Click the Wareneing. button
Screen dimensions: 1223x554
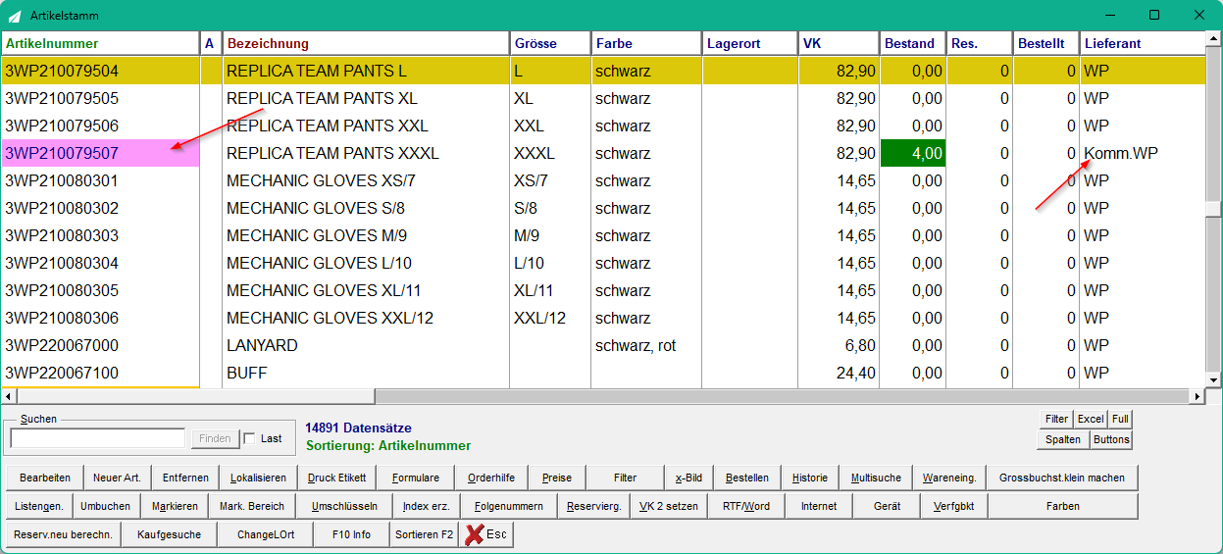949,478
